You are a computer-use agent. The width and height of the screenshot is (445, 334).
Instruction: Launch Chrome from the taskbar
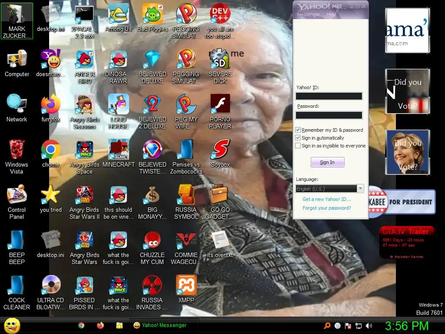click(x=81, y=325)
